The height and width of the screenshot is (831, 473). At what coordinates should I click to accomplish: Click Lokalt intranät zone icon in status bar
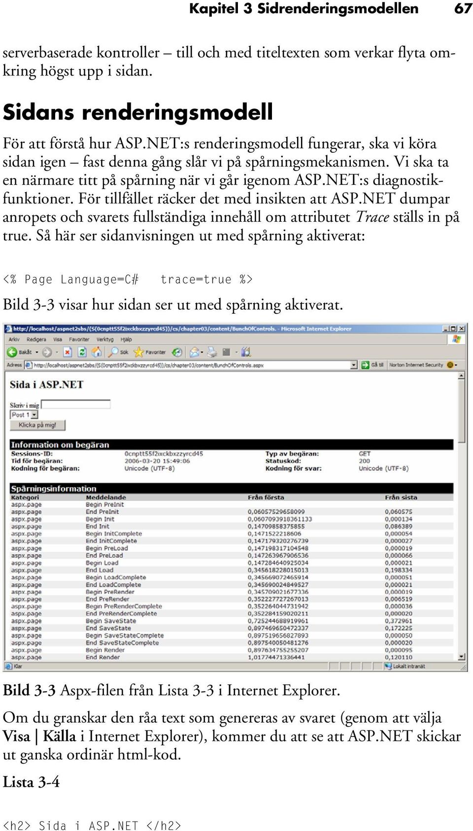tap(388, 666)
